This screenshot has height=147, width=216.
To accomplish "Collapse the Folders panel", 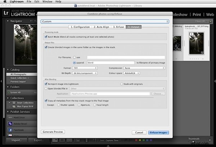I will 8,87.
